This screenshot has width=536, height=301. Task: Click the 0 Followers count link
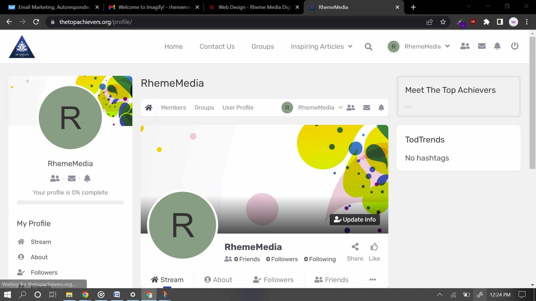click(282, 259)
